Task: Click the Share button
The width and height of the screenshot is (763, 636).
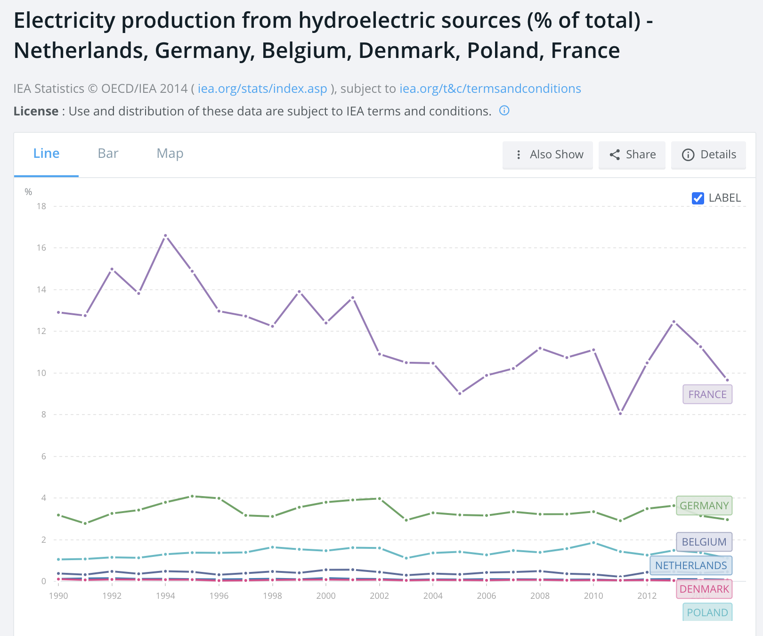Action: click(x=632, y=155)
